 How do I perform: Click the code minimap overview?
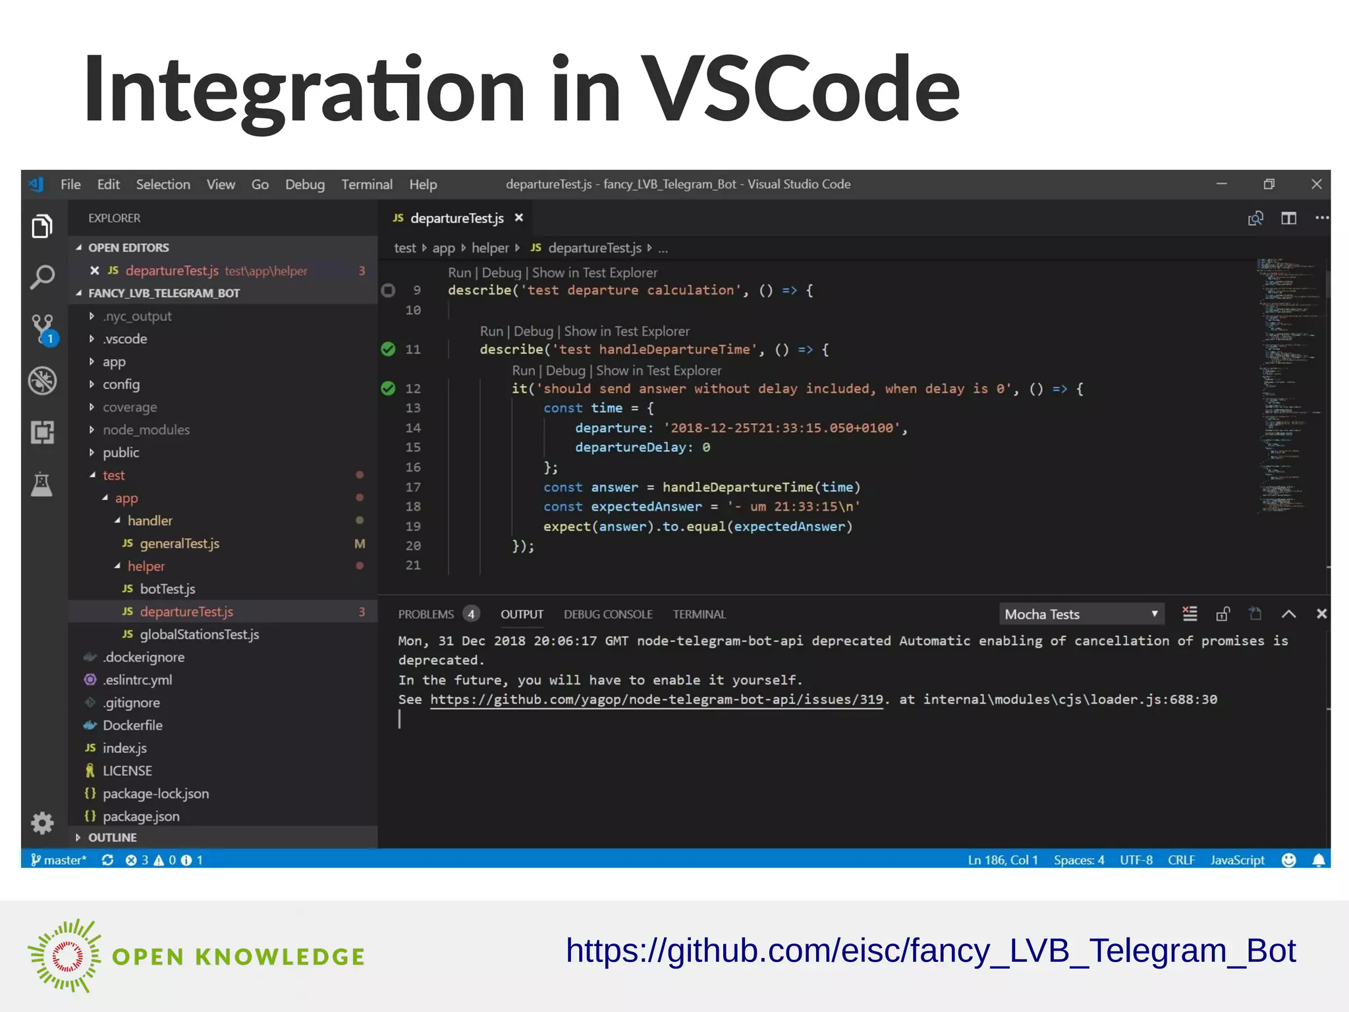pyautogui.click(x=1291, y=385)
